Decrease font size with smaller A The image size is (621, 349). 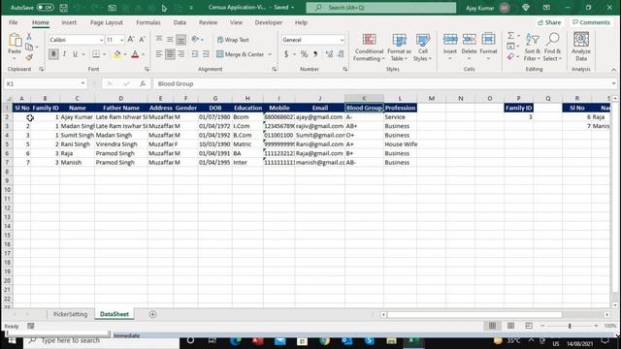142,40
